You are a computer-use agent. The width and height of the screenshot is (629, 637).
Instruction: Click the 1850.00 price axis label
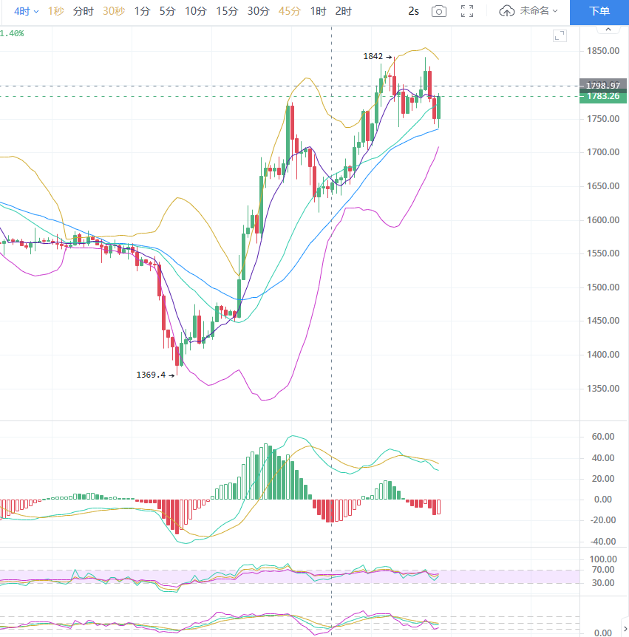[x=602, y=51]
